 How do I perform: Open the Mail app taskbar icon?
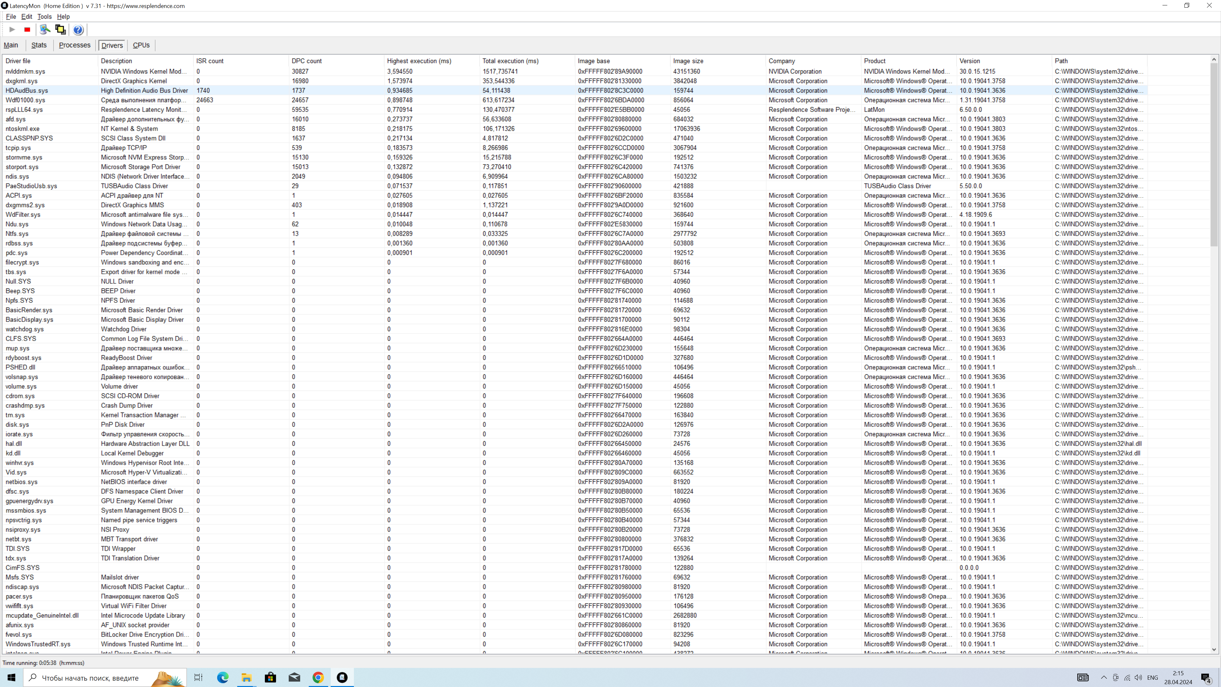pyautogui.click(x=294, y=677)
